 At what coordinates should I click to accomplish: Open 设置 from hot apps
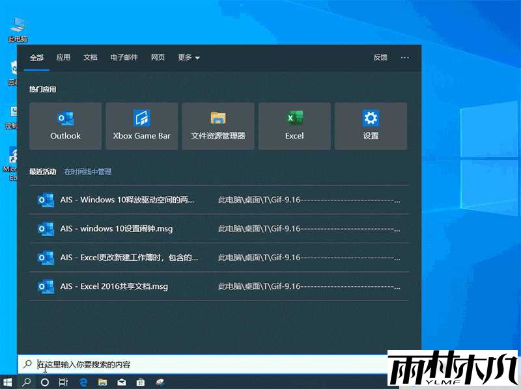pyautogui.click(x=371, y=126)
